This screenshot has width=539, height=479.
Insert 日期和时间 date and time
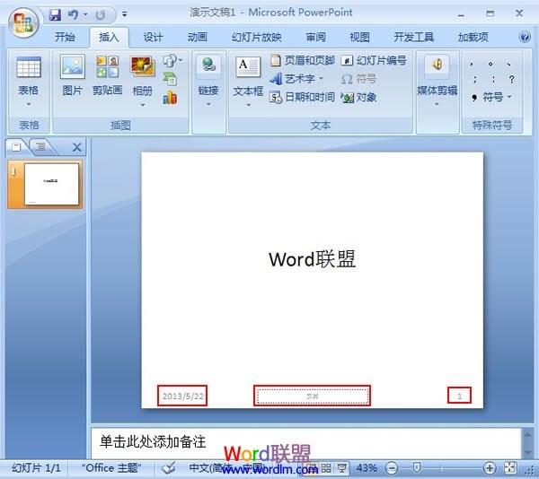302,98
